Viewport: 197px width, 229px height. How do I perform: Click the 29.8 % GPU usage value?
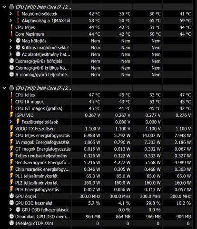pos(153,203)
